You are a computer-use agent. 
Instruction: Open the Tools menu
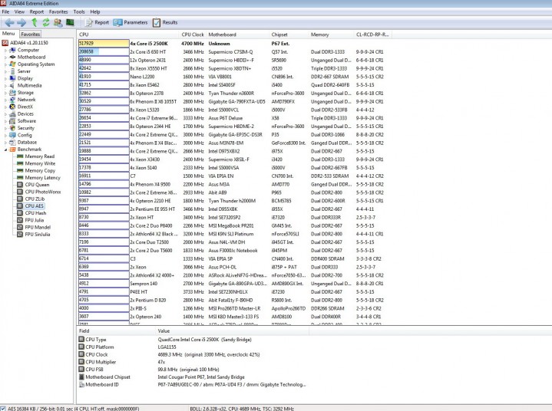pos(79,12)
